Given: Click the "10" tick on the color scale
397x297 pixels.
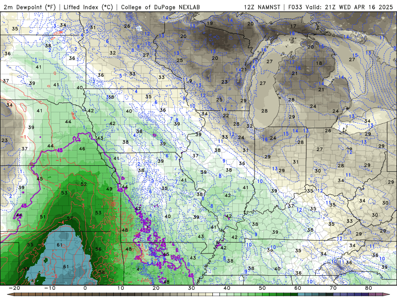Looking at the screenshot, I should click(x=121, y=288).
